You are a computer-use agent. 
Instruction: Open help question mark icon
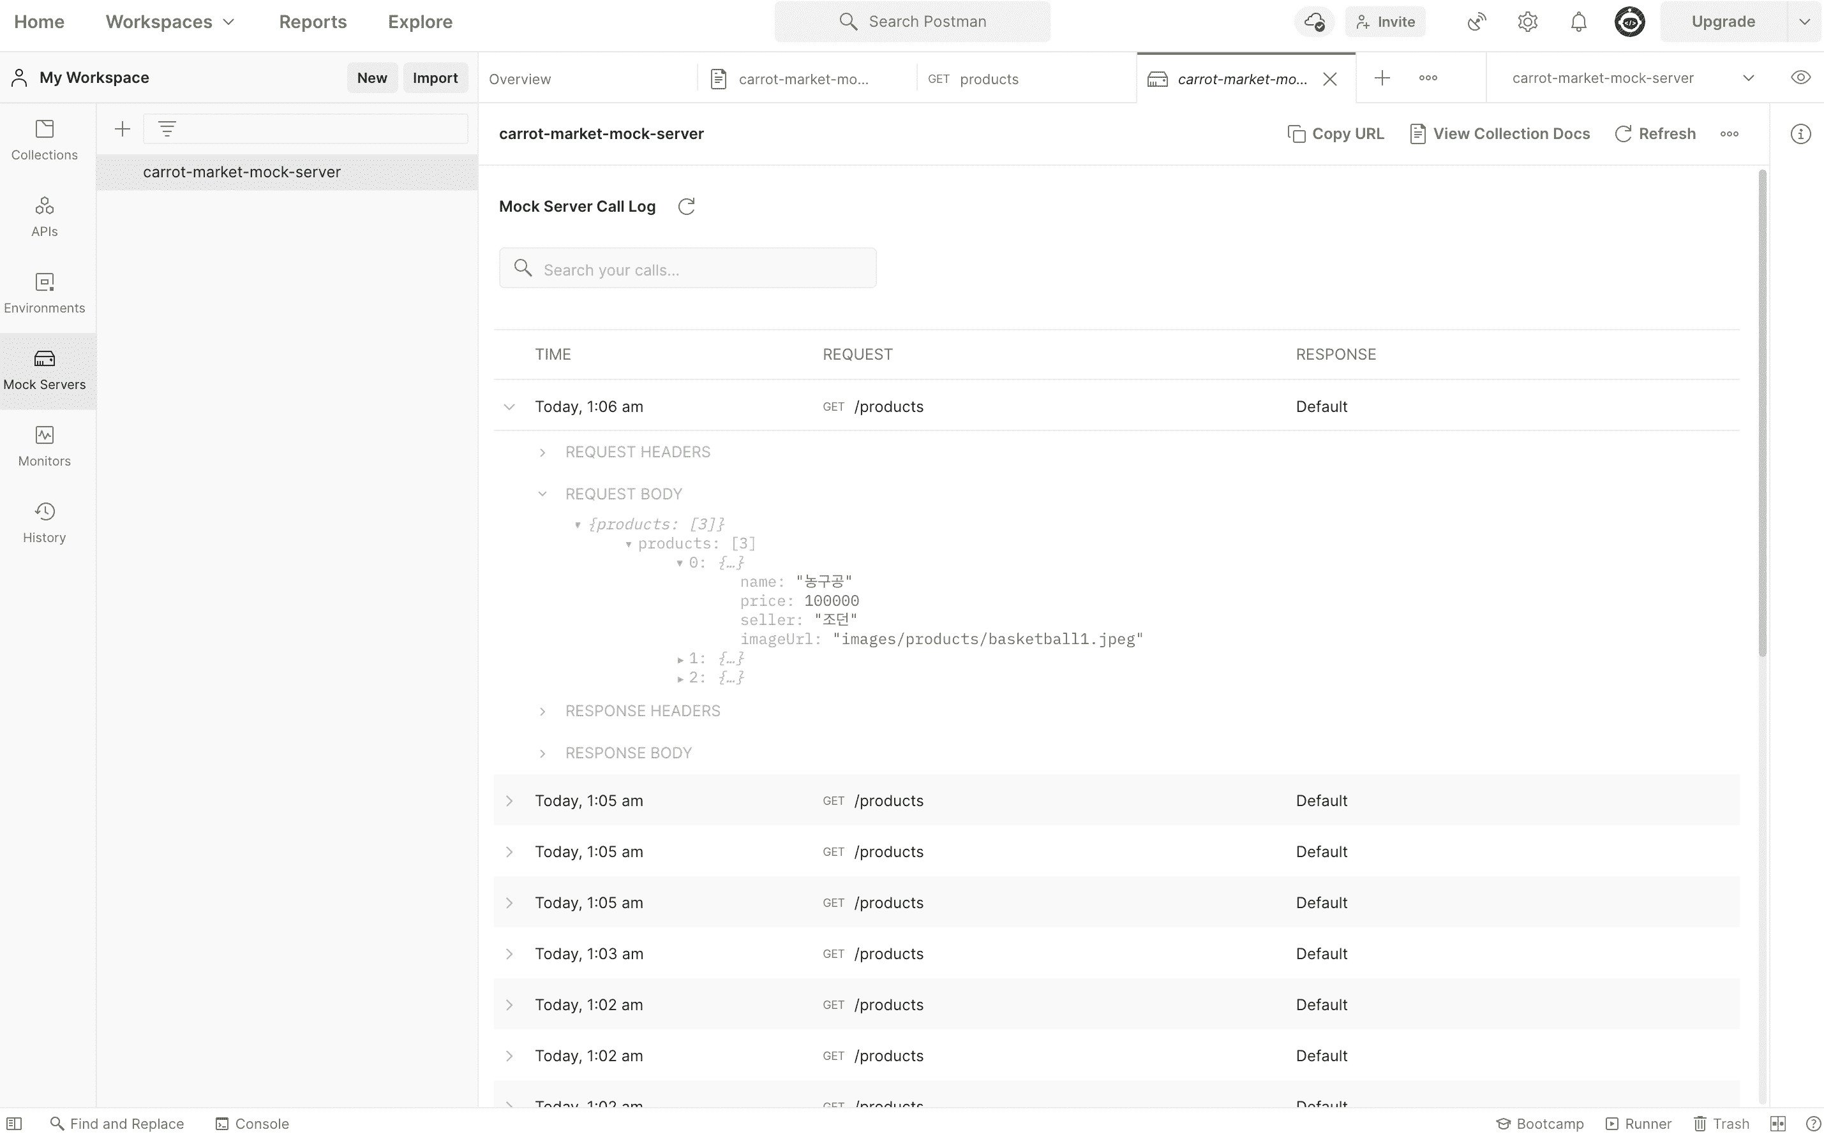pyautogui.click(x=1813, y=1124)
